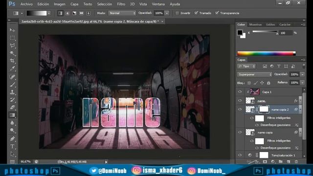This screenshot has width=313, height=176.
Task: Open the Ventana menu
Action: (x=158, y=4)
